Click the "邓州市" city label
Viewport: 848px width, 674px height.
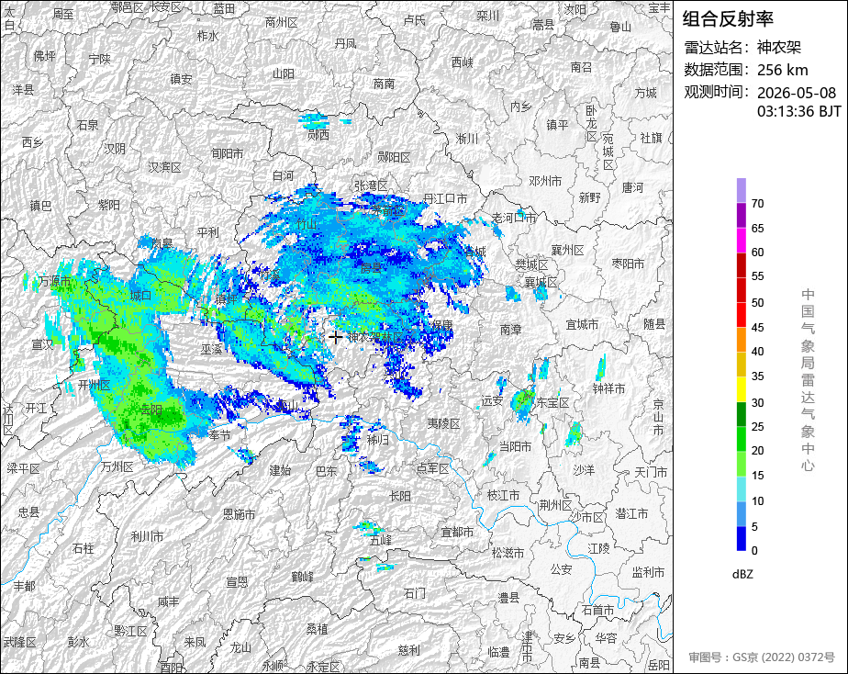coord(545,181)
